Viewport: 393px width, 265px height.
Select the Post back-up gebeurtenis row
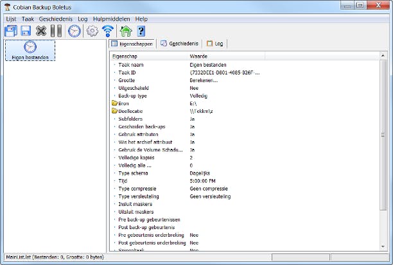(x=245, y=228)
